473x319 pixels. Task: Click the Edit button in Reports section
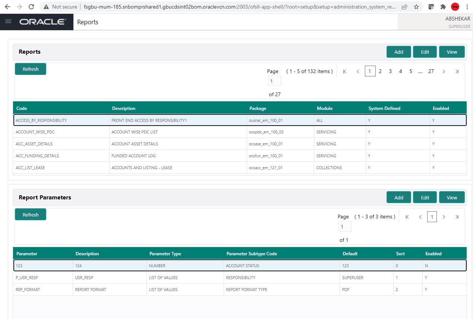pos(425,52)
